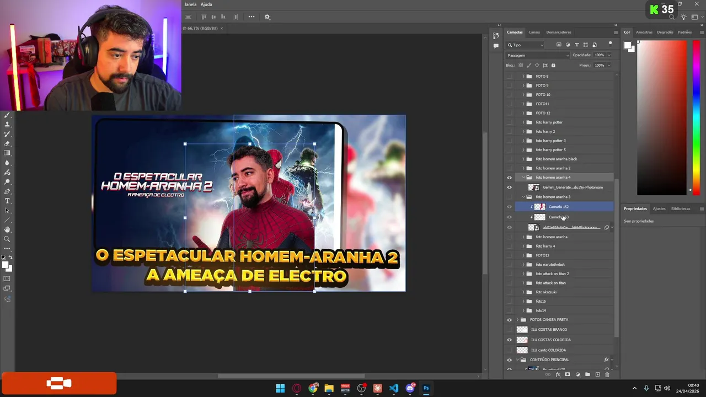Create new layer plus icon

point(597,374)
